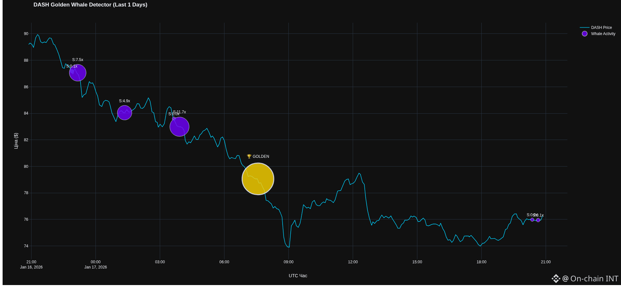Click the 06:00 x-axis tick label
Screen dimensions: 621x287
coord(224,262)
